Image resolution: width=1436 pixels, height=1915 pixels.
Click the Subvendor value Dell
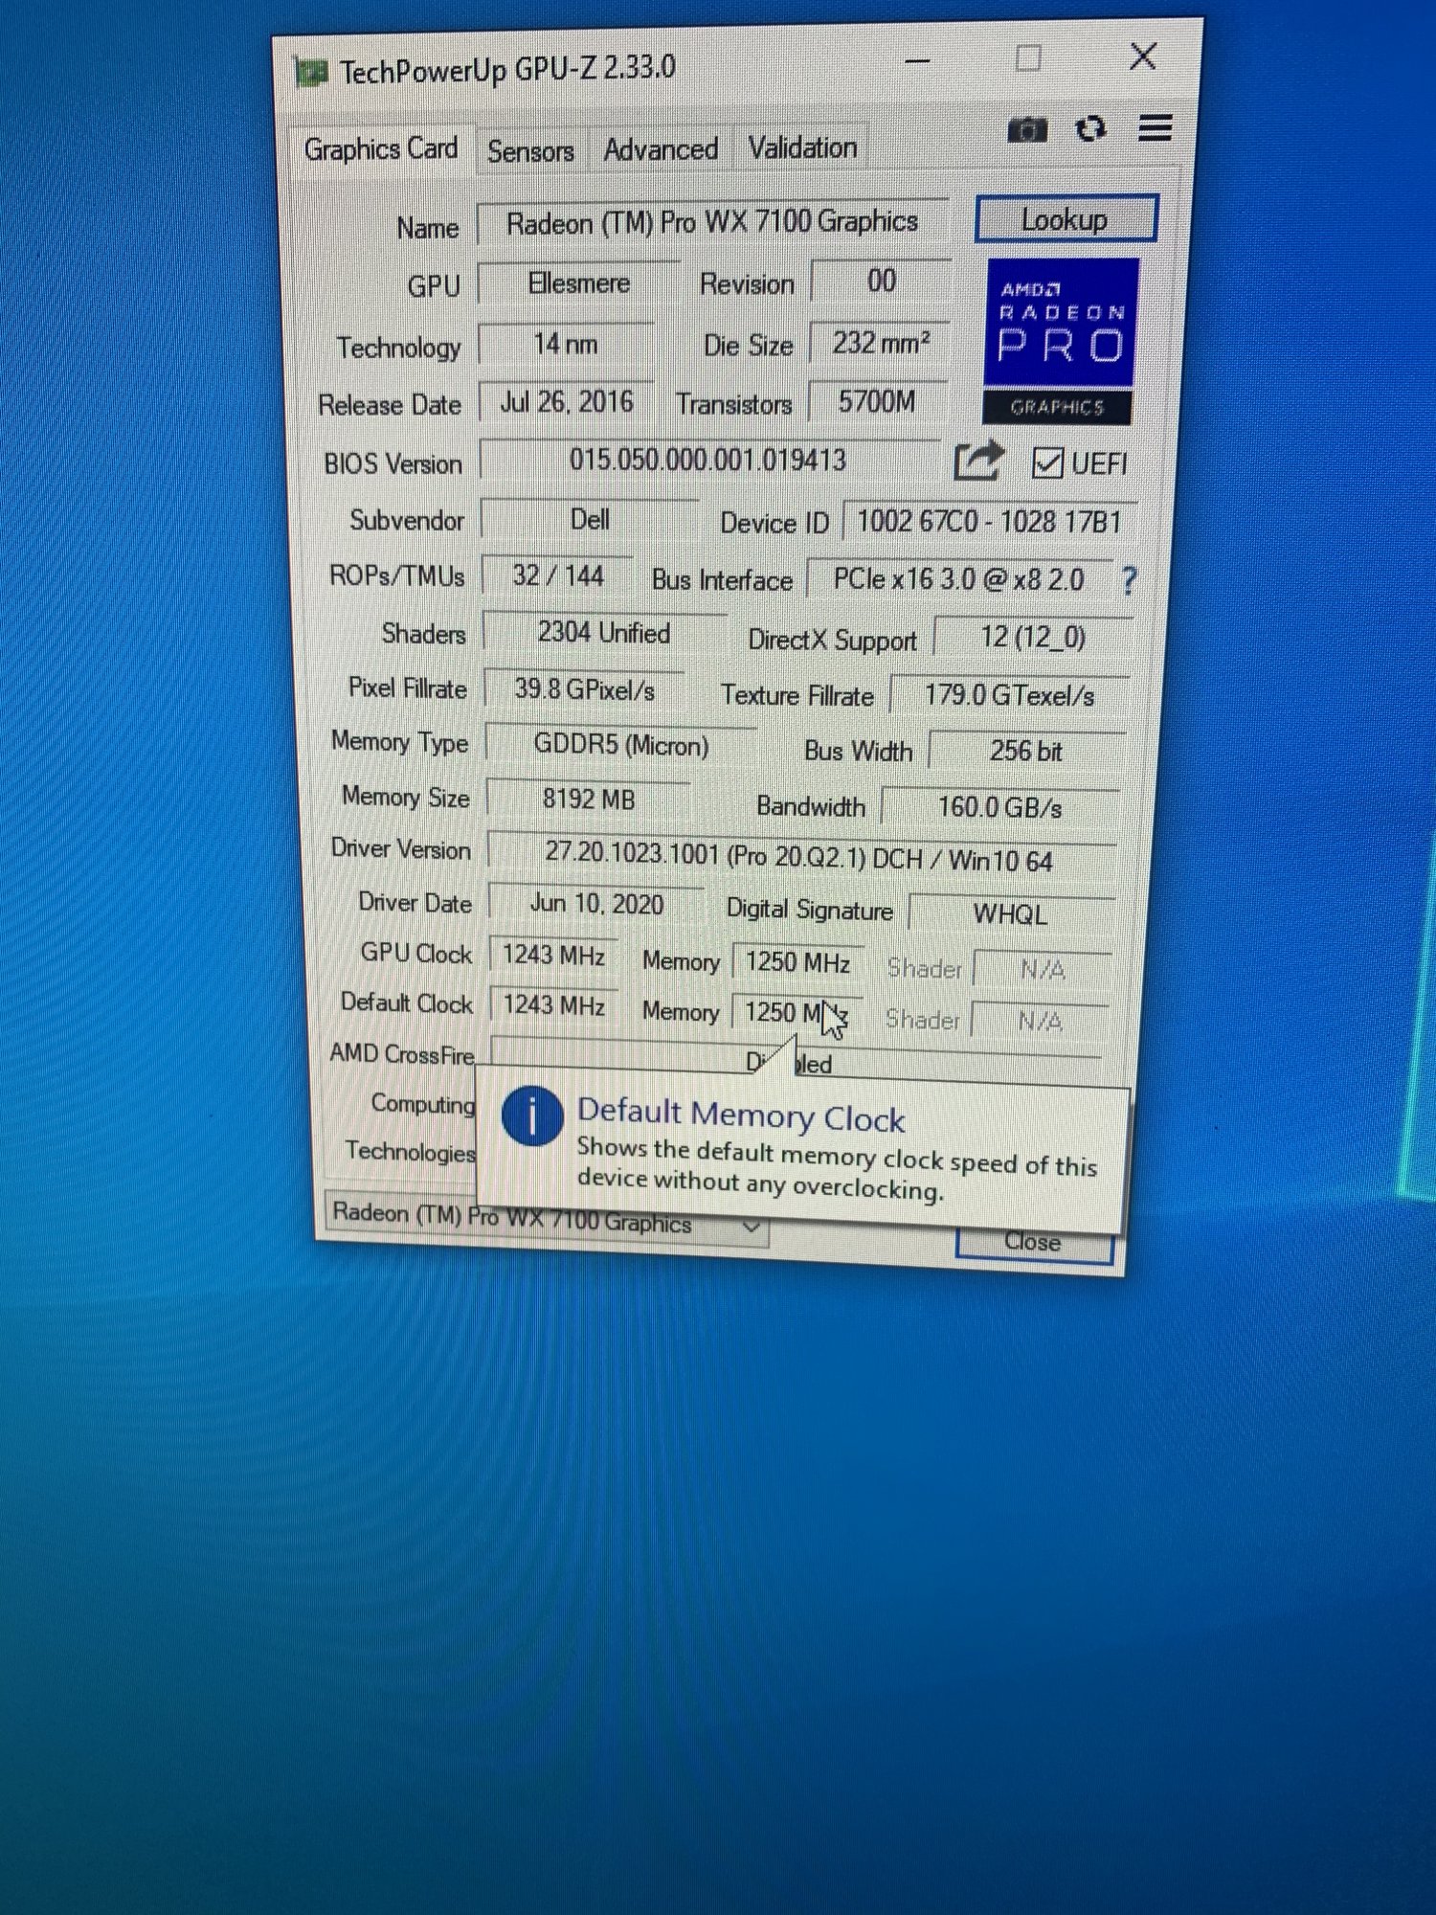(x=590, y=520)
